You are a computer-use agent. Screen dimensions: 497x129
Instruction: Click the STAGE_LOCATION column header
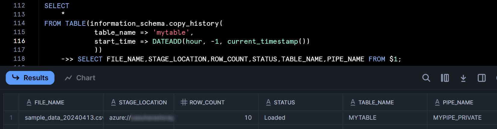(138, 102)
